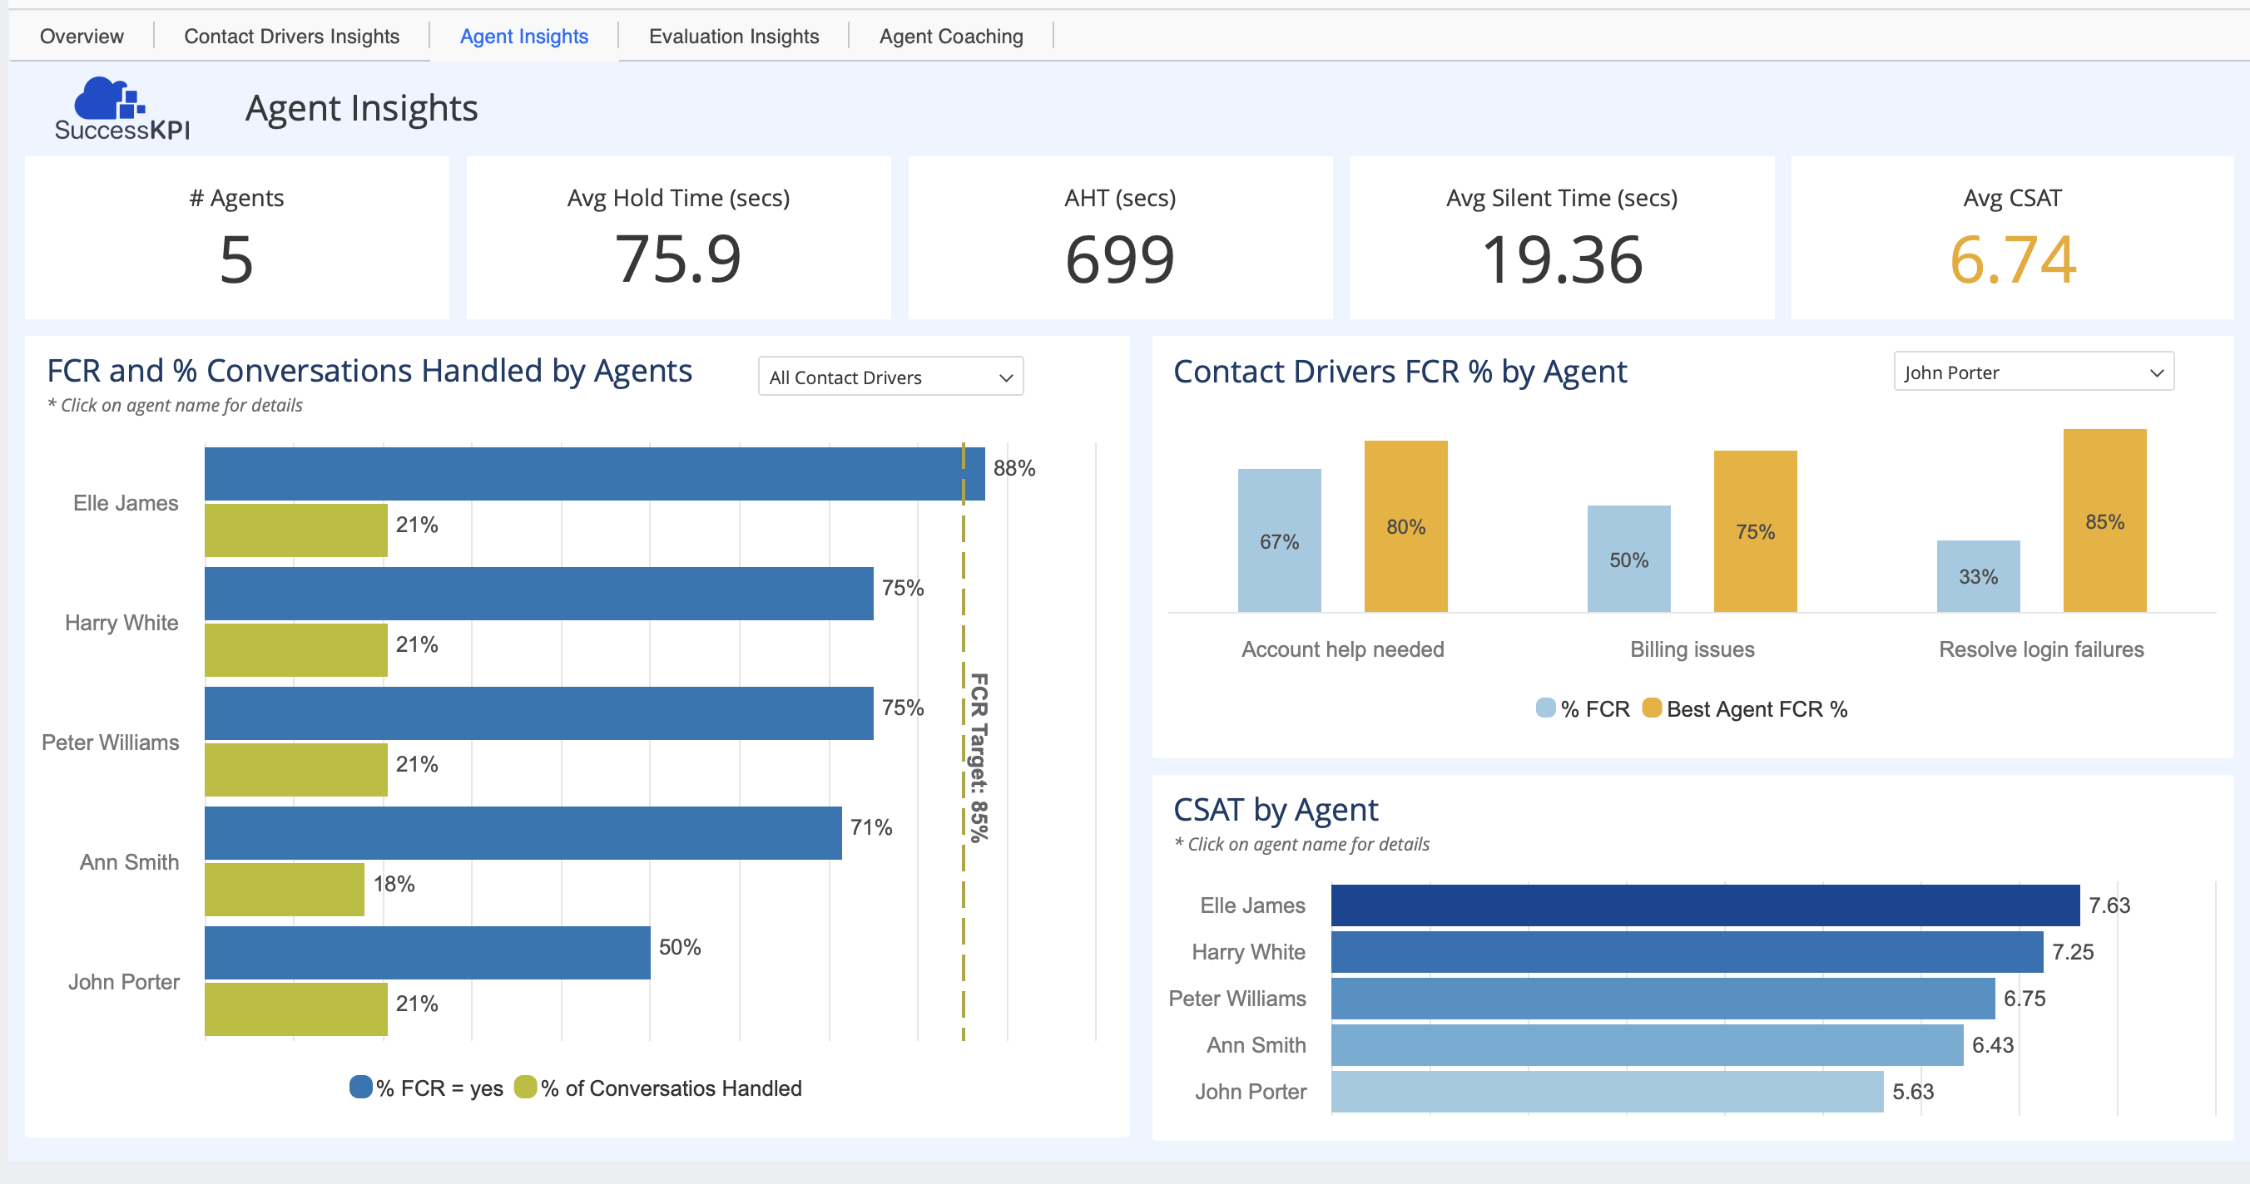Open the All Contact Drivers dropdown
2250x1184 pixels.
pyautogui.click(x=890, y=377)
